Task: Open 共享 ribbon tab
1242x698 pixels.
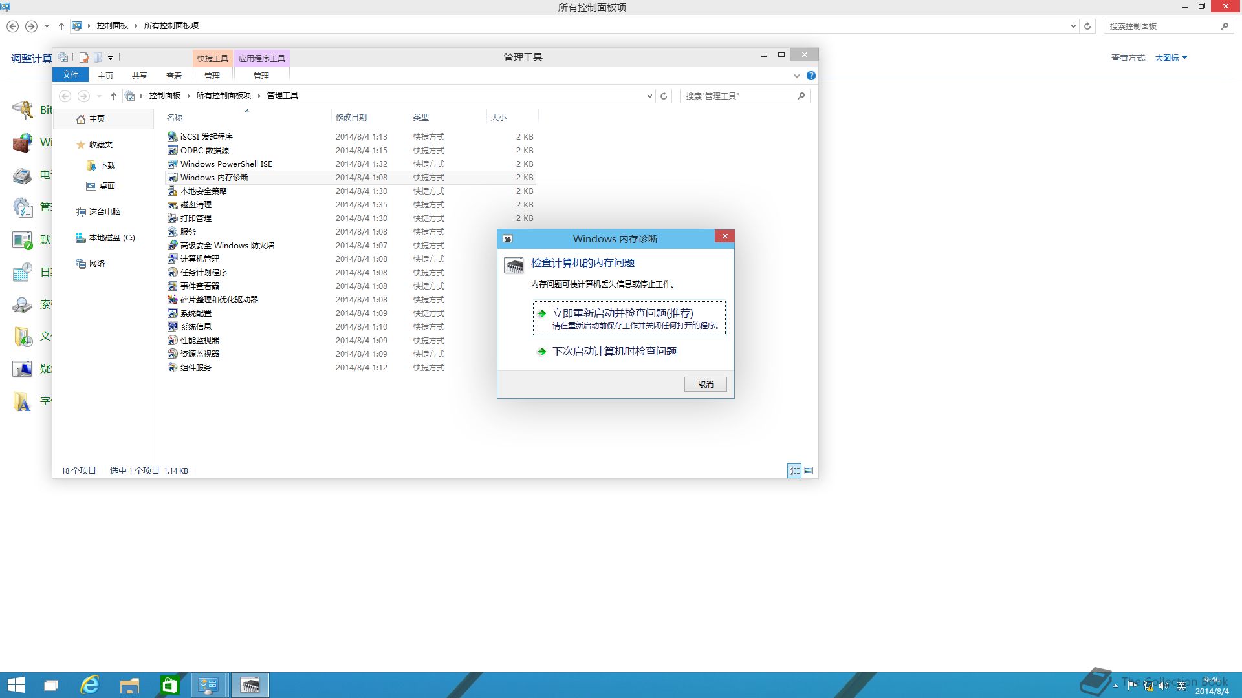Action: tap(140, 76)
